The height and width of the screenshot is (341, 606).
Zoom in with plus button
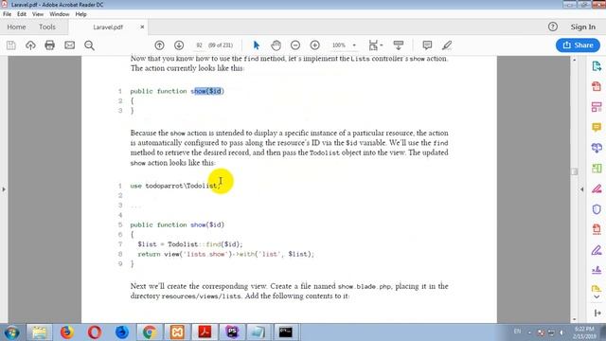(x=315, y=45)
